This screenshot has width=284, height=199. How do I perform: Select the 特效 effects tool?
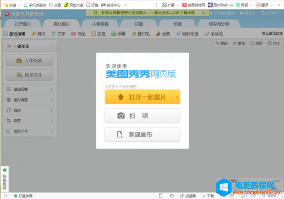pyautogui.click(x=38, y=33)
